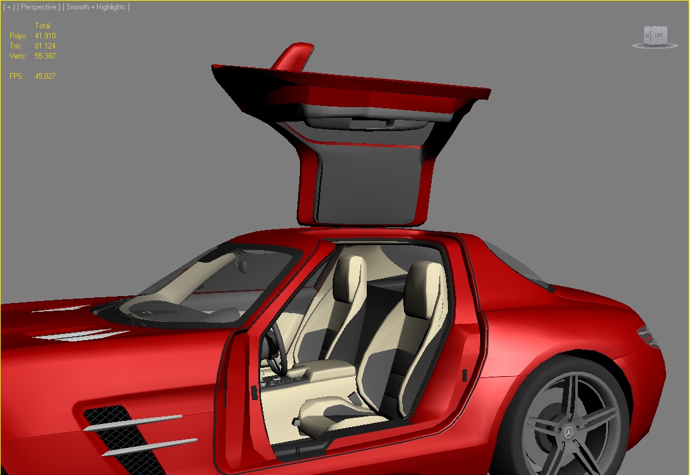Open the Smooth + Highlights shading menu
The height and width of the screenshot is (475, 690).
(96, 7)
